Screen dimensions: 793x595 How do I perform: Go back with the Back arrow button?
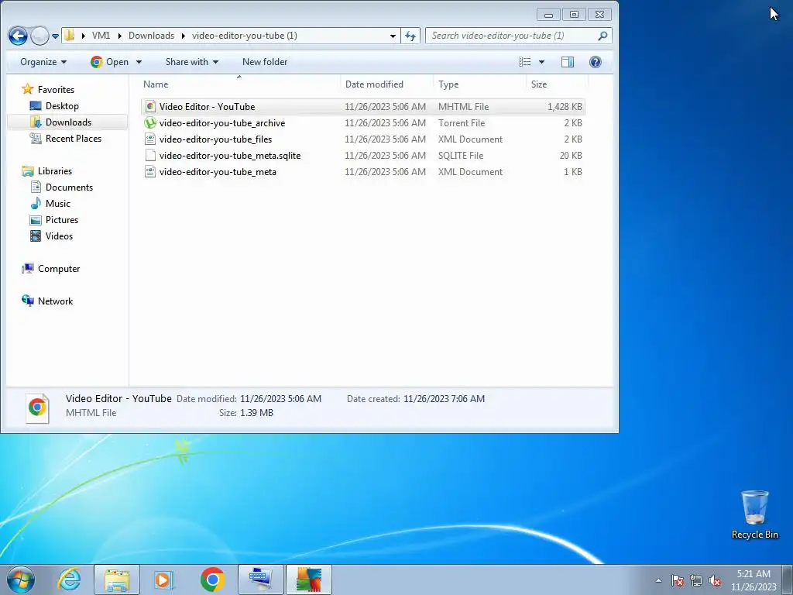(18, 36)
